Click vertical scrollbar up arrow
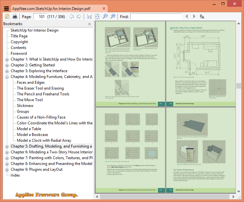The image size is (244, 202). (x=238, y=24)
